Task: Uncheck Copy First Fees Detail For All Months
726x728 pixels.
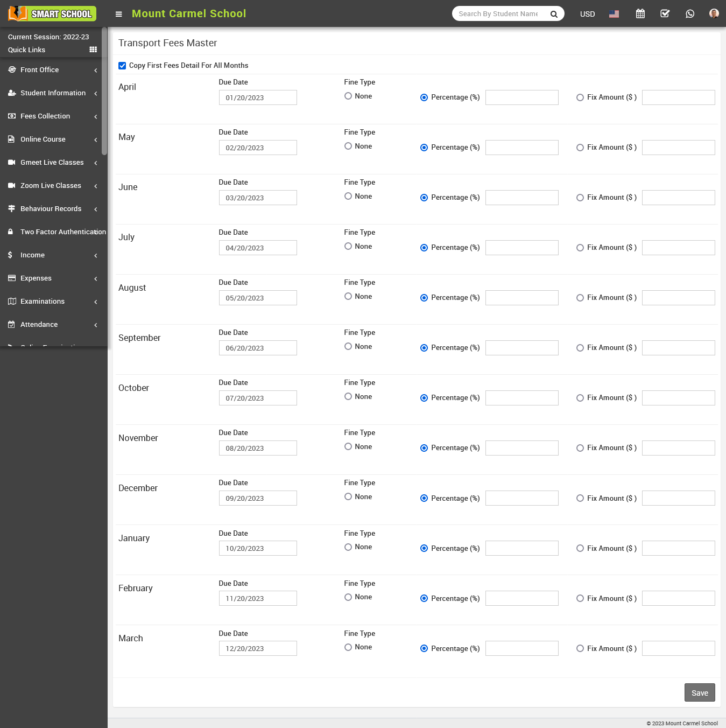Action: pyautogui.click(x=122, y=66)
